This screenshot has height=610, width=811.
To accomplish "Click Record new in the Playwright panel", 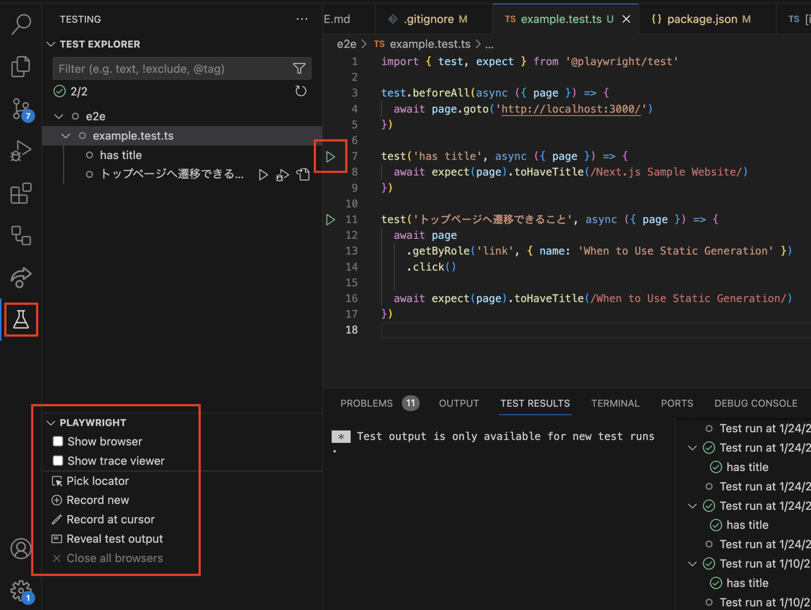I will (x=98, y=500).
